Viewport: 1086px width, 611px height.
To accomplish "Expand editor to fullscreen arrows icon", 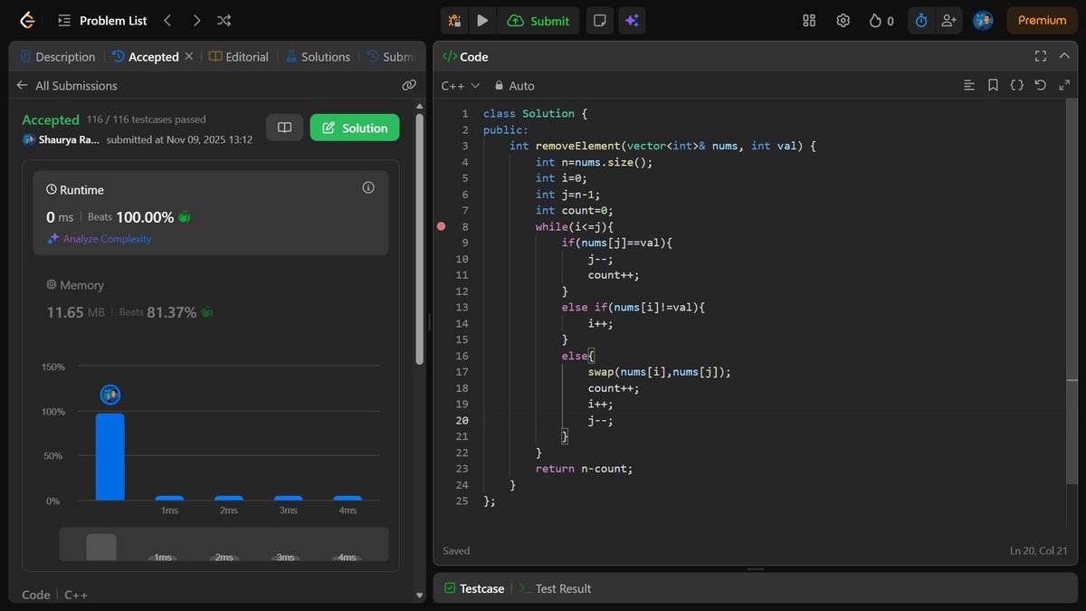I will click(1063, 85).
